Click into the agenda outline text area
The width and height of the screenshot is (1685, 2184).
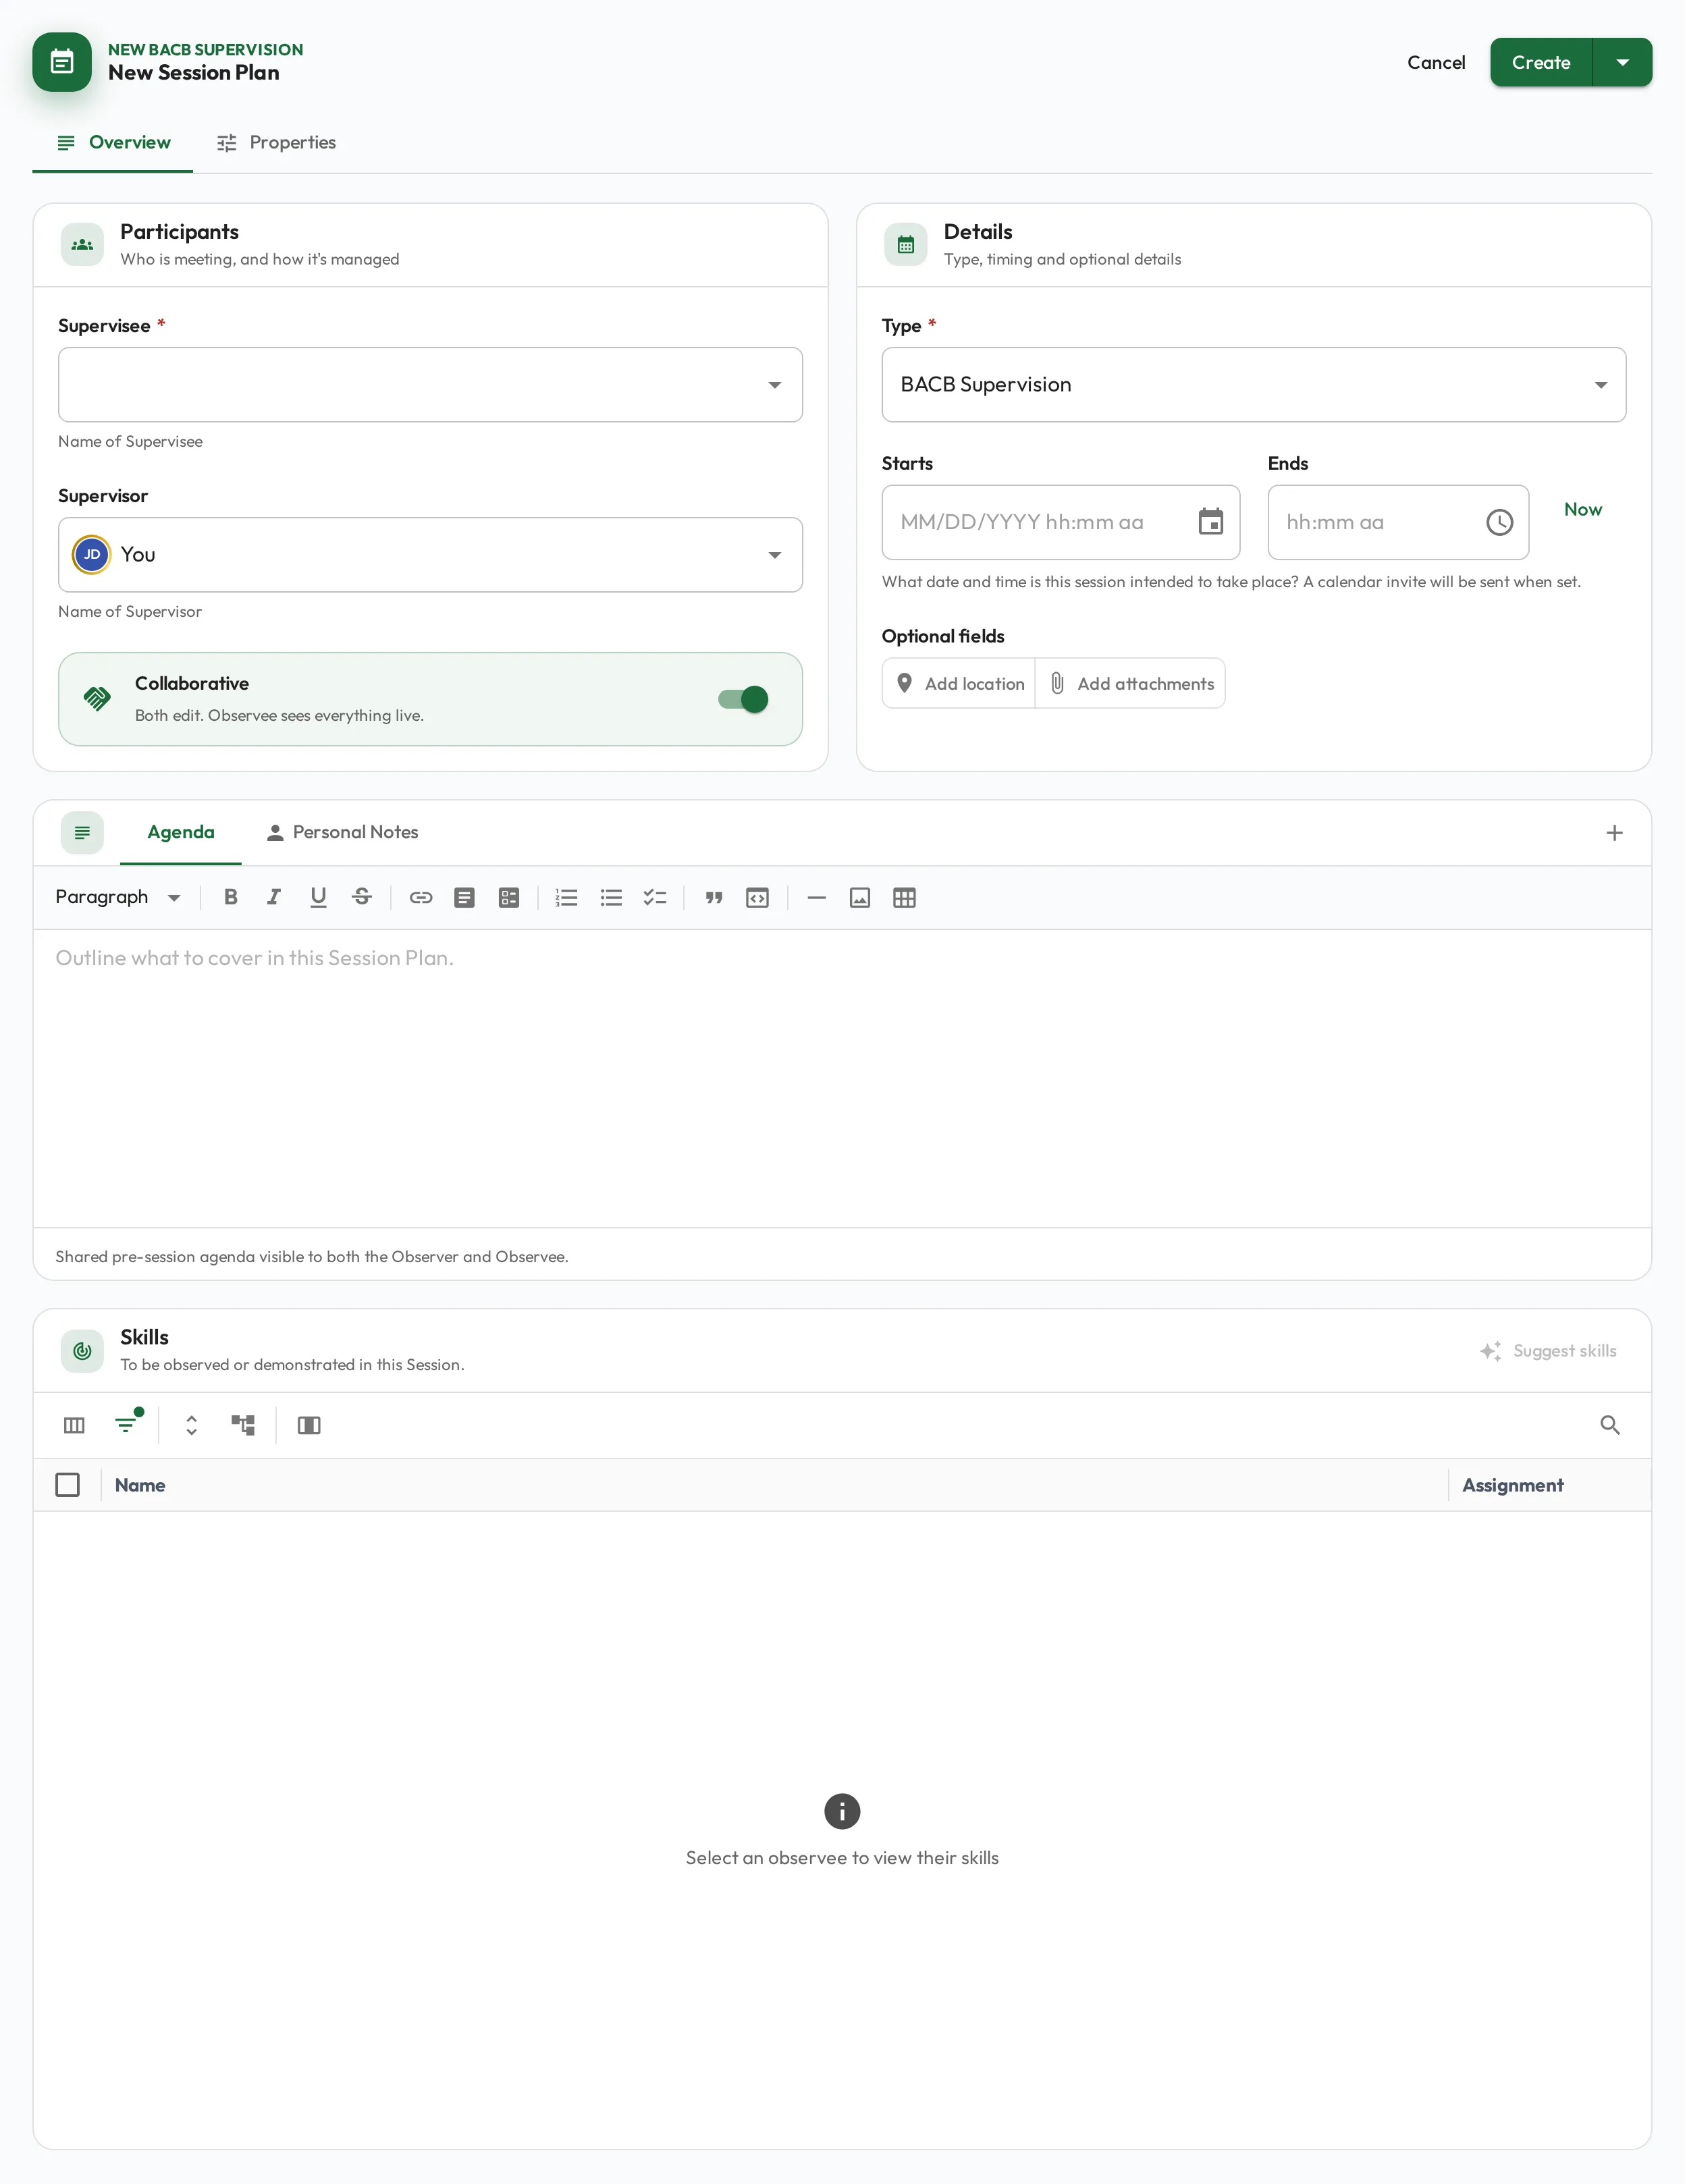[x=842, y=1078]
